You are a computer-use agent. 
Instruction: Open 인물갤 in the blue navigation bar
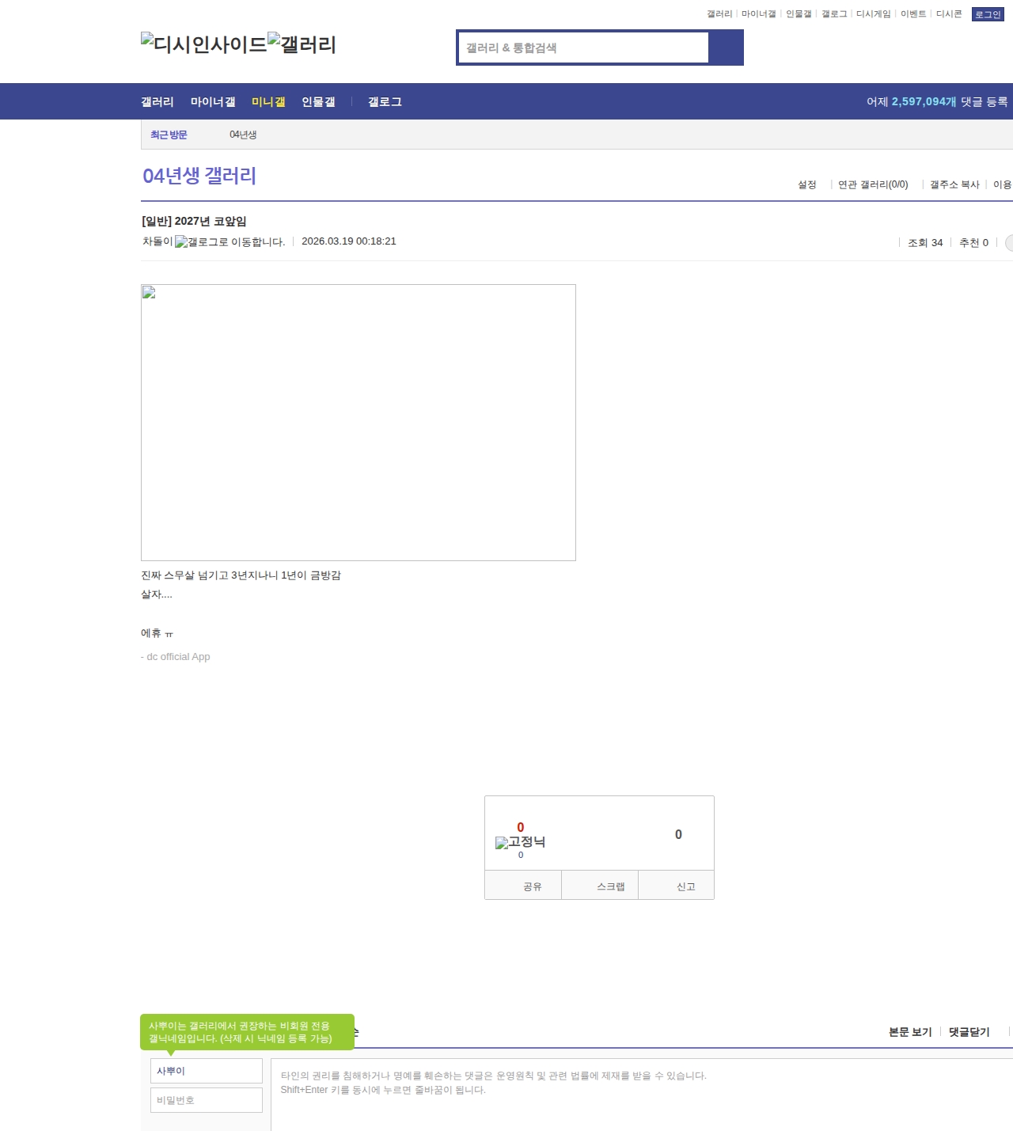(318, 102)
